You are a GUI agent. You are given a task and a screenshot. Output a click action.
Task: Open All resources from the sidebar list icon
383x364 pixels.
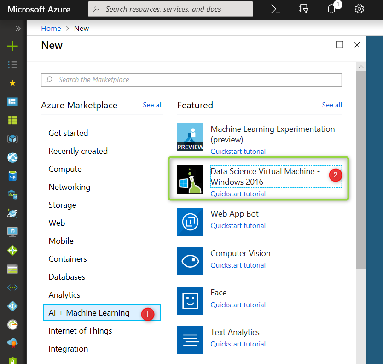point(12,65)
